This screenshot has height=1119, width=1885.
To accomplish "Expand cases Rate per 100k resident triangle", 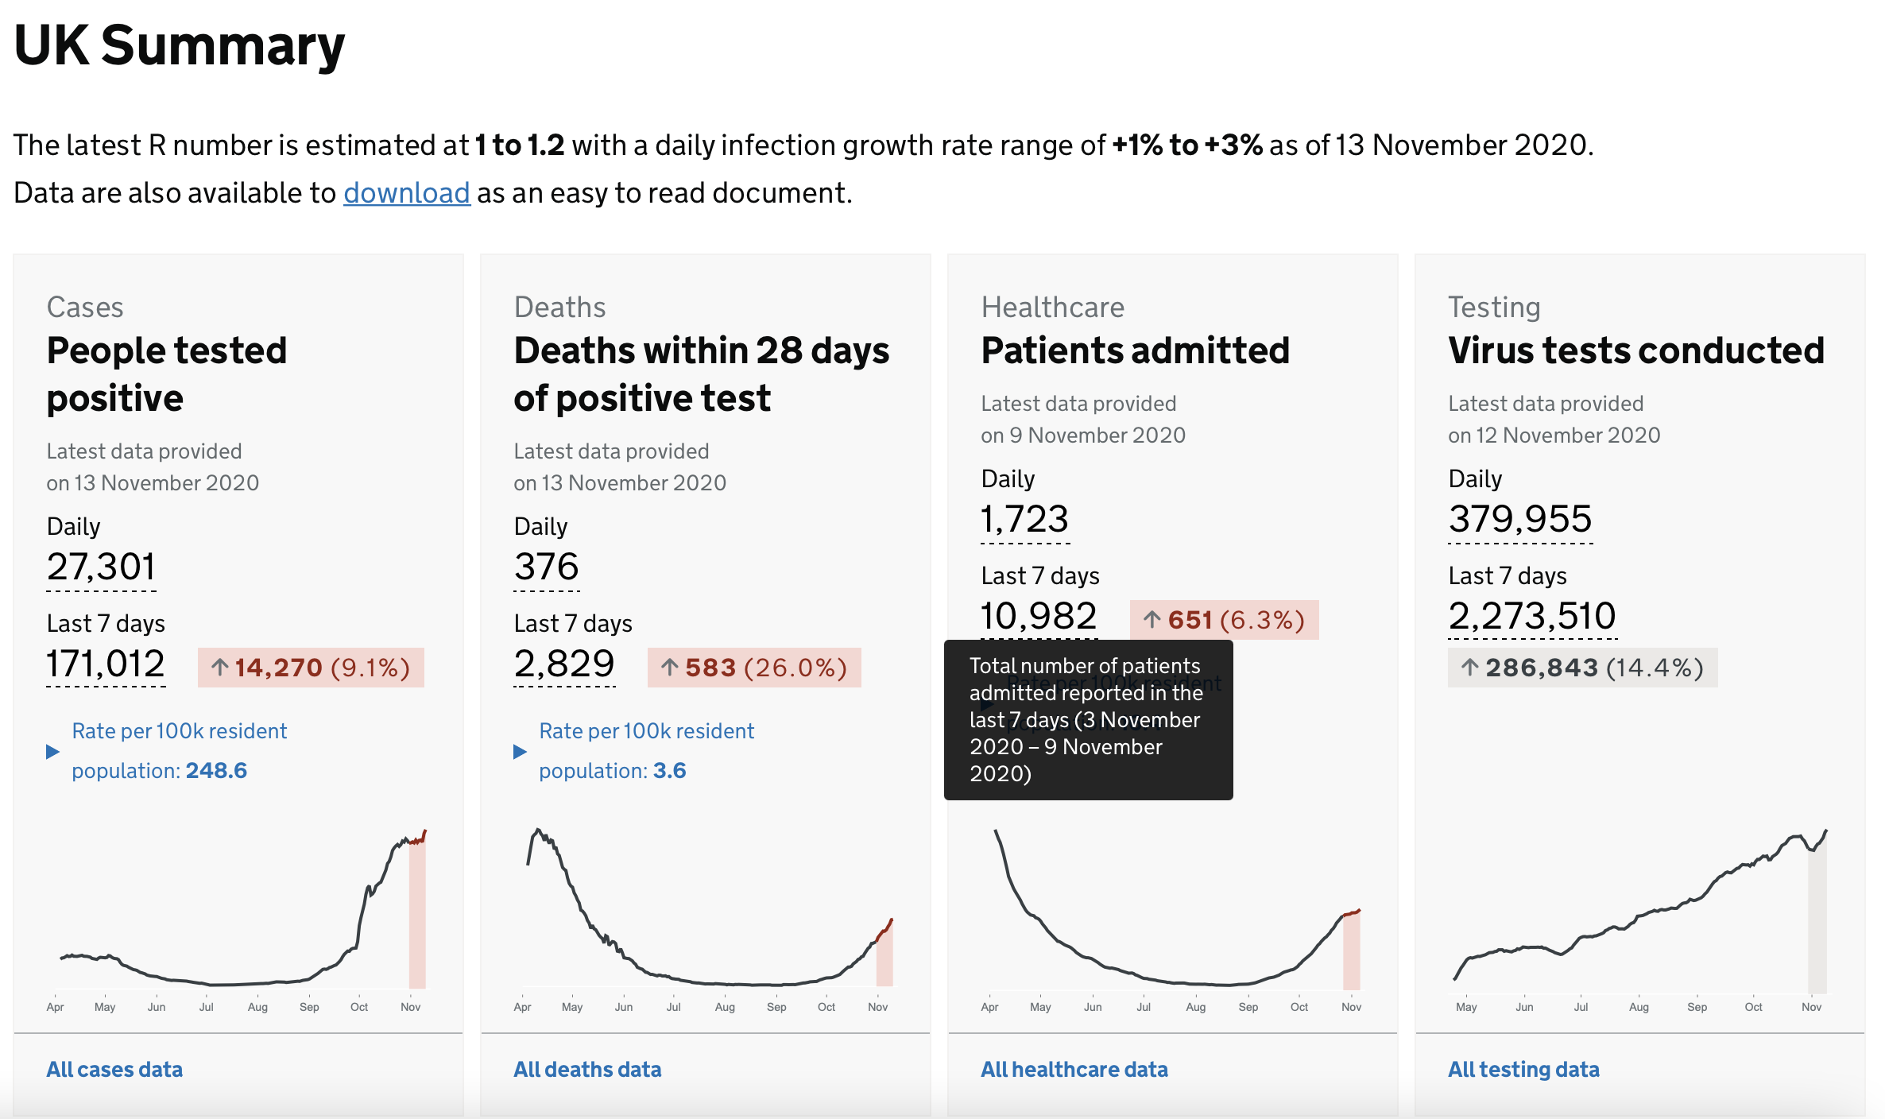I will 53,752.
